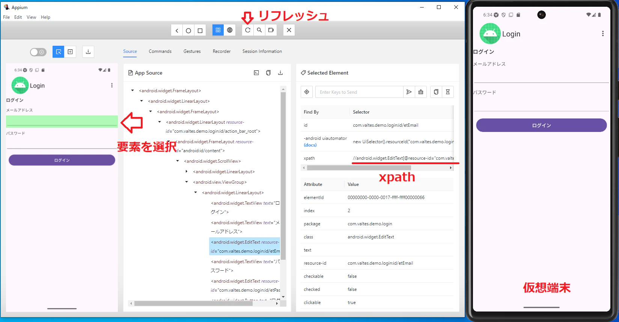Quit session with the X toolbar icon
The height and width of the screenshot is (322, 619).
point(289,30)
